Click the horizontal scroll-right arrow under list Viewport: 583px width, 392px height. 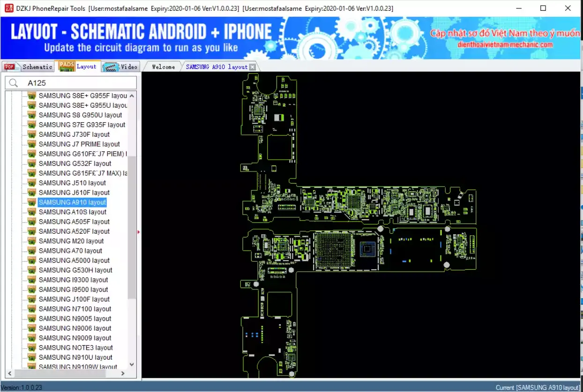point(123,373)
